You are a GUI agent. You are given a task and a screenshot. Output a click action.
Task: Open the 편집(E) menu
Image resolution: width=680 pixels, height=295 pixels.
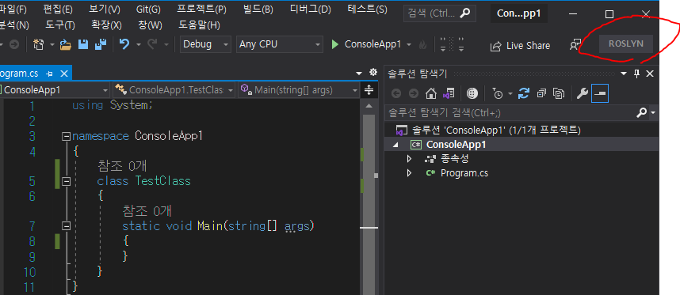pos(58,9)
